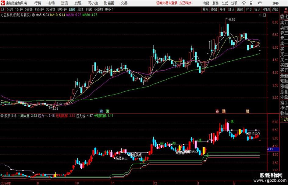
Task: Switch to 5分钟 period
Action: tap(29, 9)
